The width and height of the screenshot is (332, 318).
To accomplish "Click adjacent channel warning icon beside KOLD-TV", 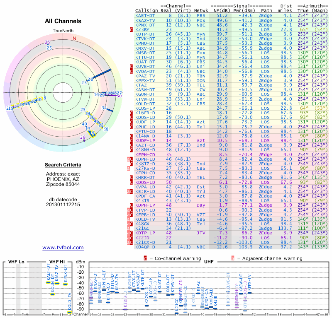I will [129, 219].
